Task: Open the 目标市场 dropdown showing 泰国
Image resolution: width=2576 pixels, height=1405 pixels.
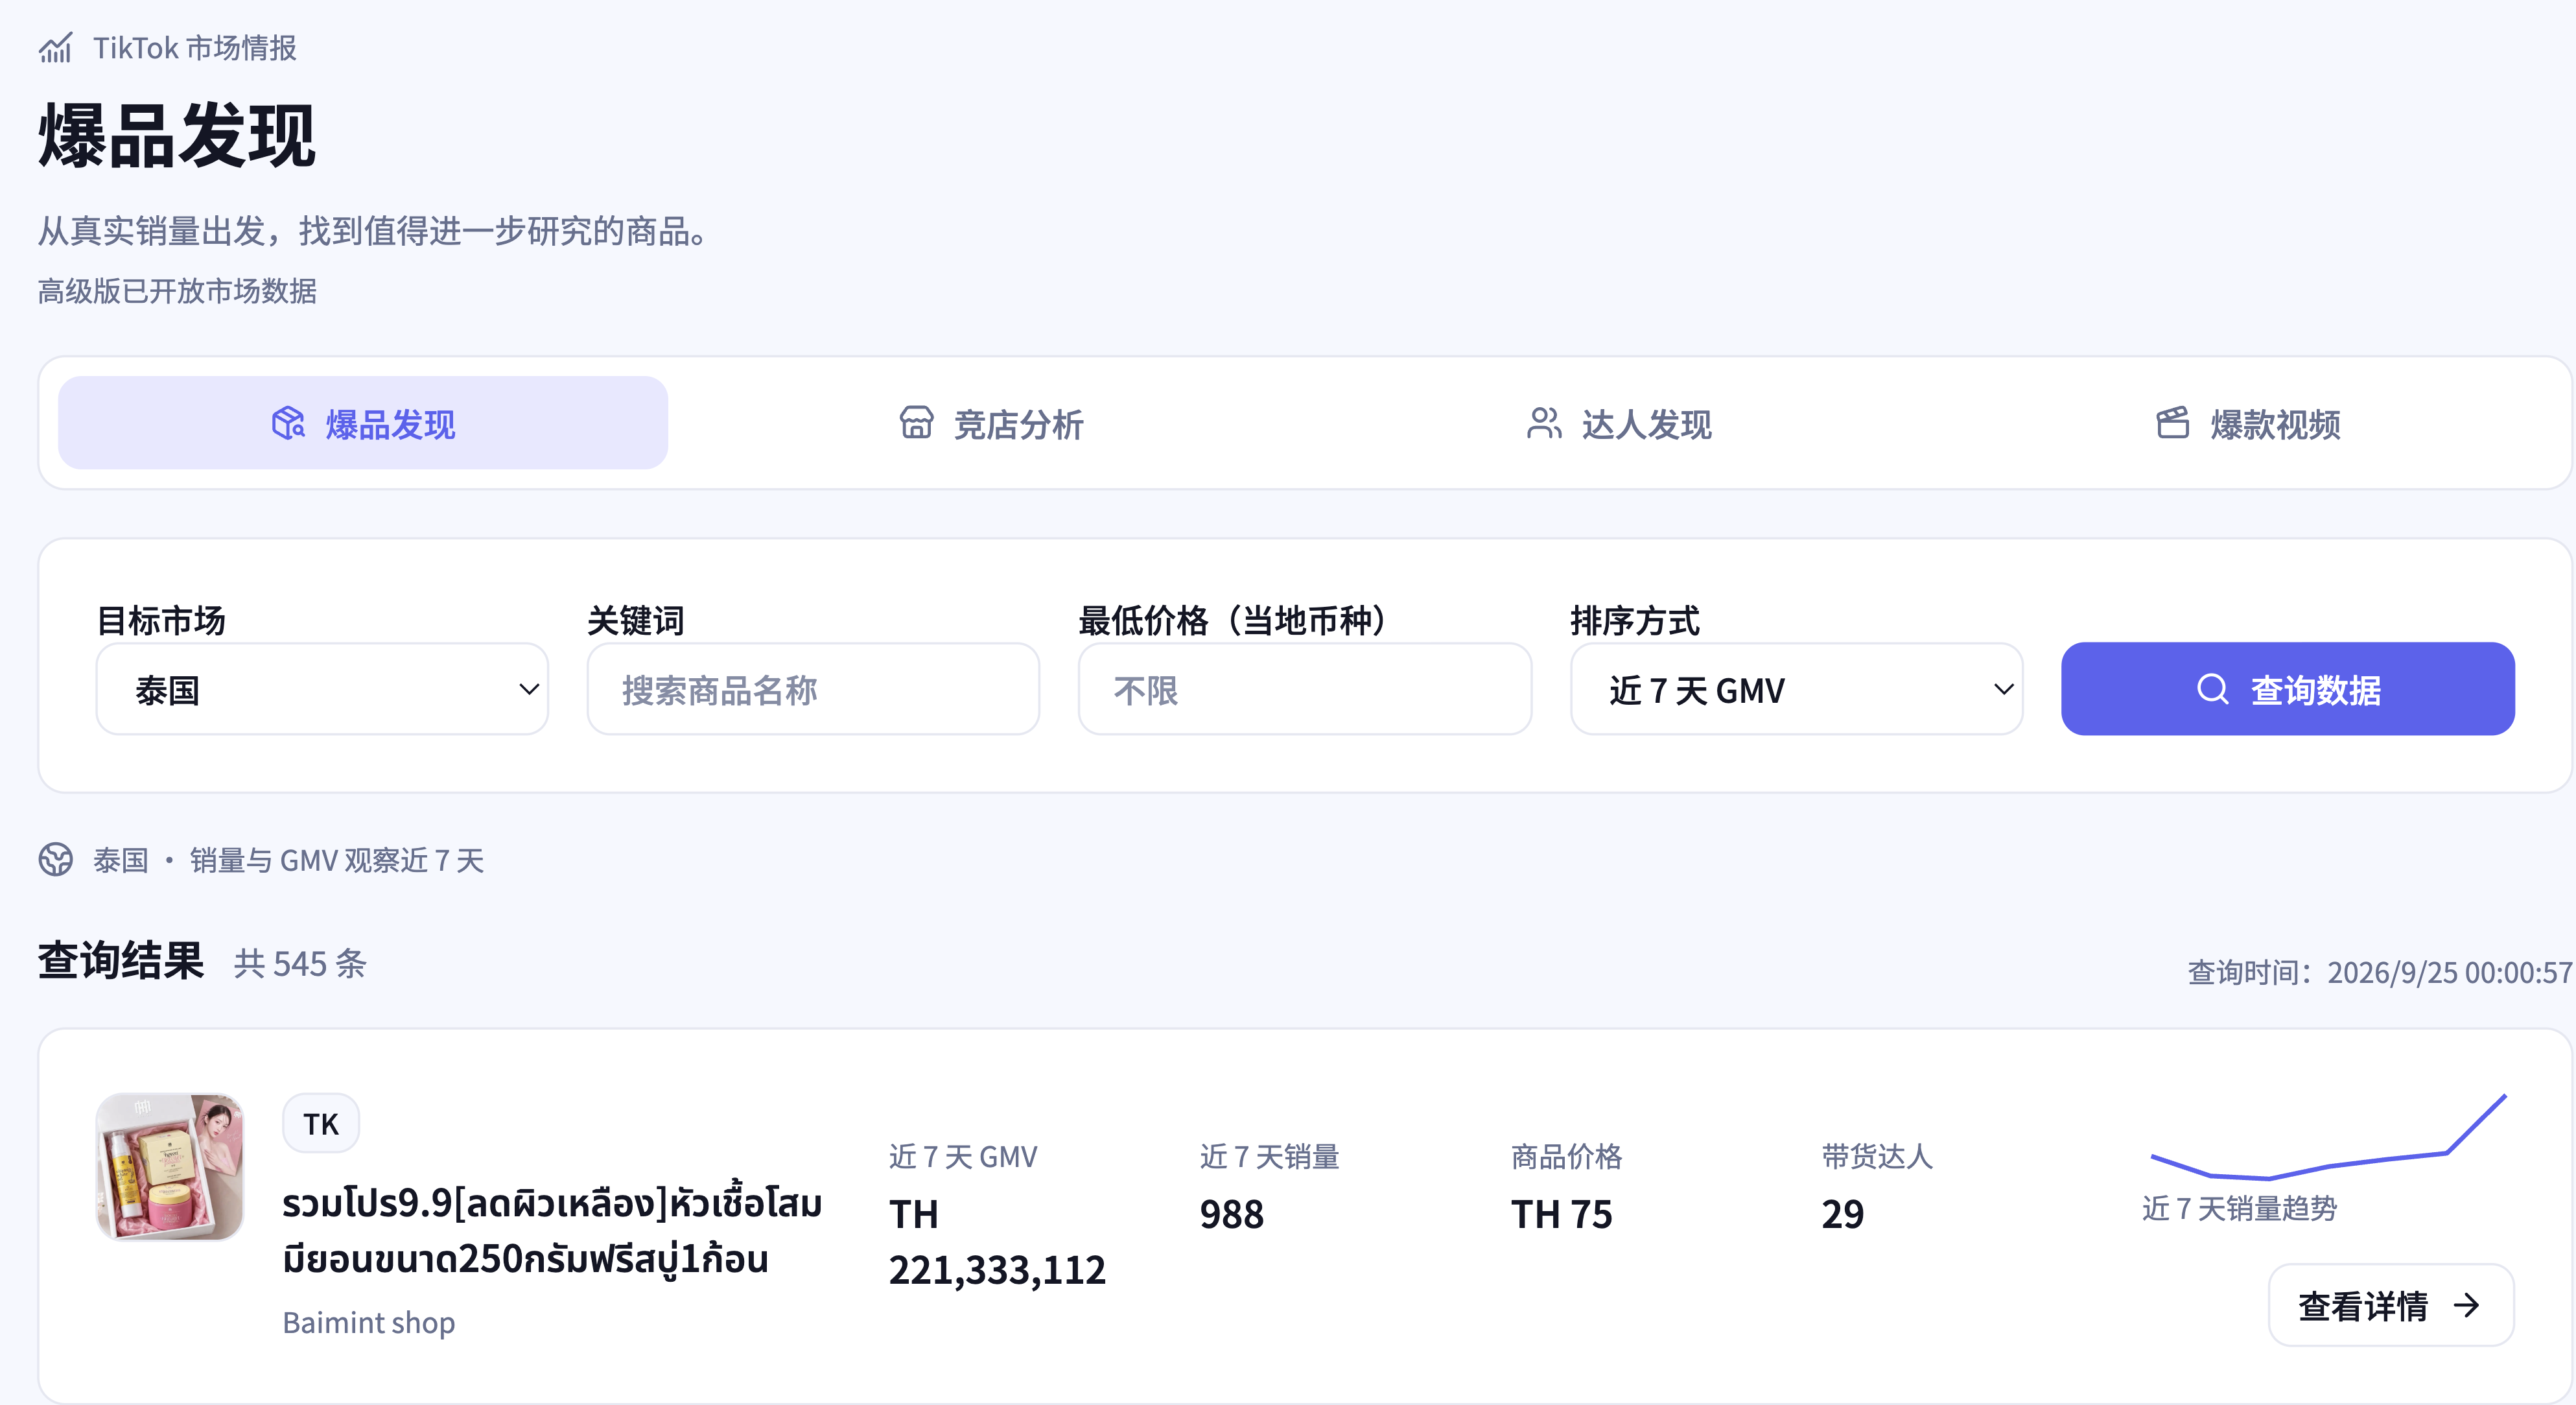Action: click(x=322, y=689)
